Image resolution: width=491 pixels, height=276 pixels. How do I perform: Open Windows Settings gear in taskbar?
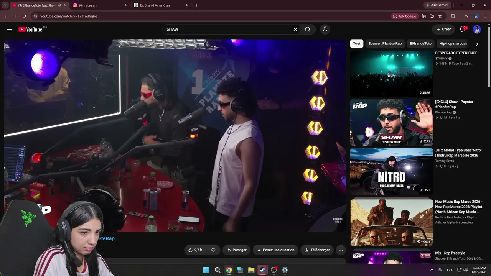(x=285, y=270)
